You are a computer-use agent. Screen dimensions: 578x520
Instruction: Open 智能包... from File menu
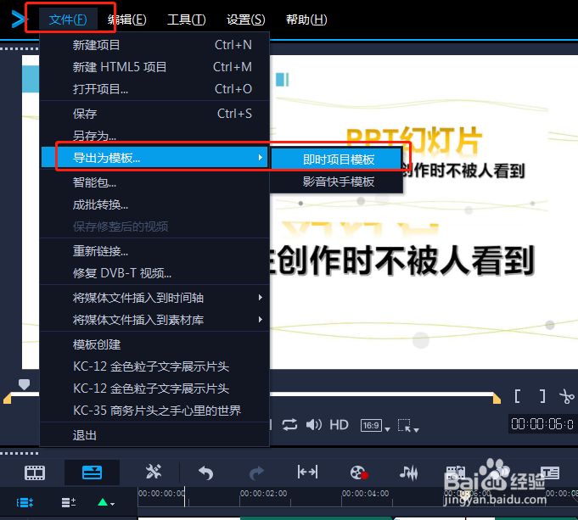click(x=154, y=182)
